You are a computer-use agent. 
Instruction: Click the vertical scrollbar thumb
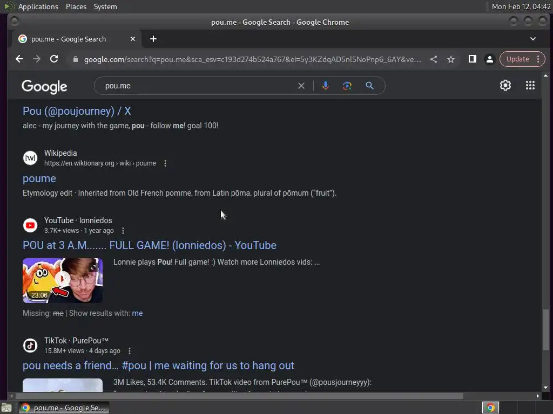(545, 330)
